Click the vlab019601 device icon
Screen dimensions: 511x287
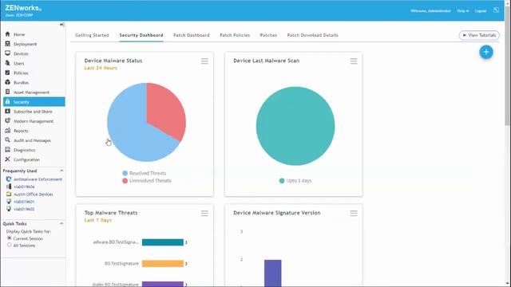9,202
